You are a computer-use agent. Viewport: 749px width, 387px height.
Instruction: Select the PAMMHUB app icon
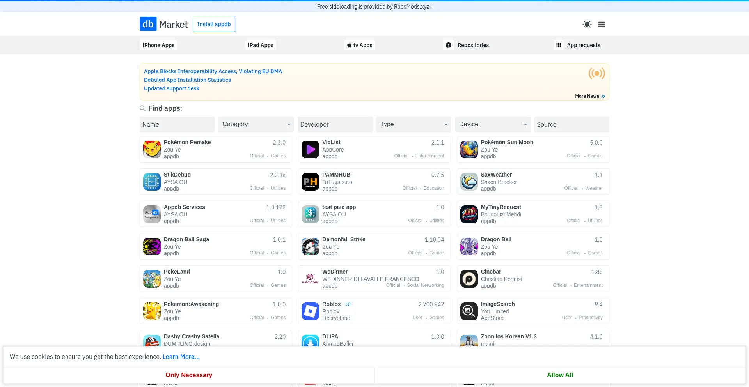(x=310, y=182)
